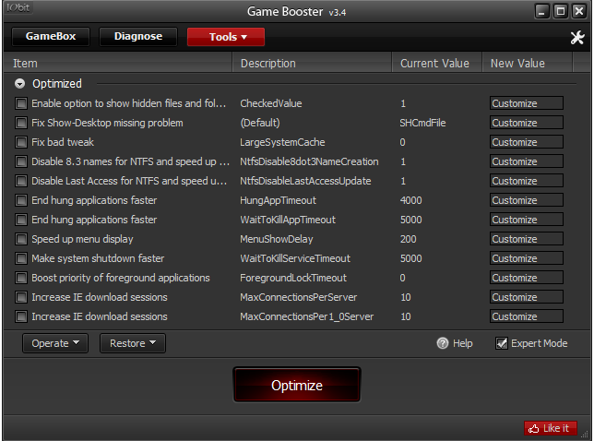Select the LargeSystemCache description
Viewport: 594px width, 441px height.
[x=282, y=142]
